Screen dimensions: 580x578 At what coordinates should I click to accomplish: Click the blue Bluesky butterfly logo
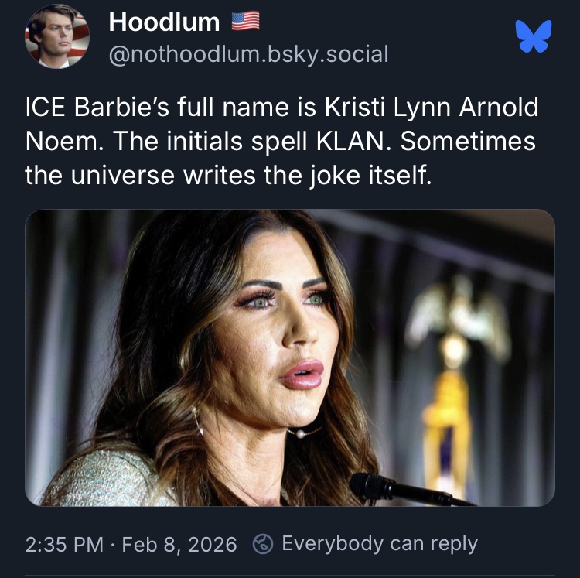pos(535,36)
